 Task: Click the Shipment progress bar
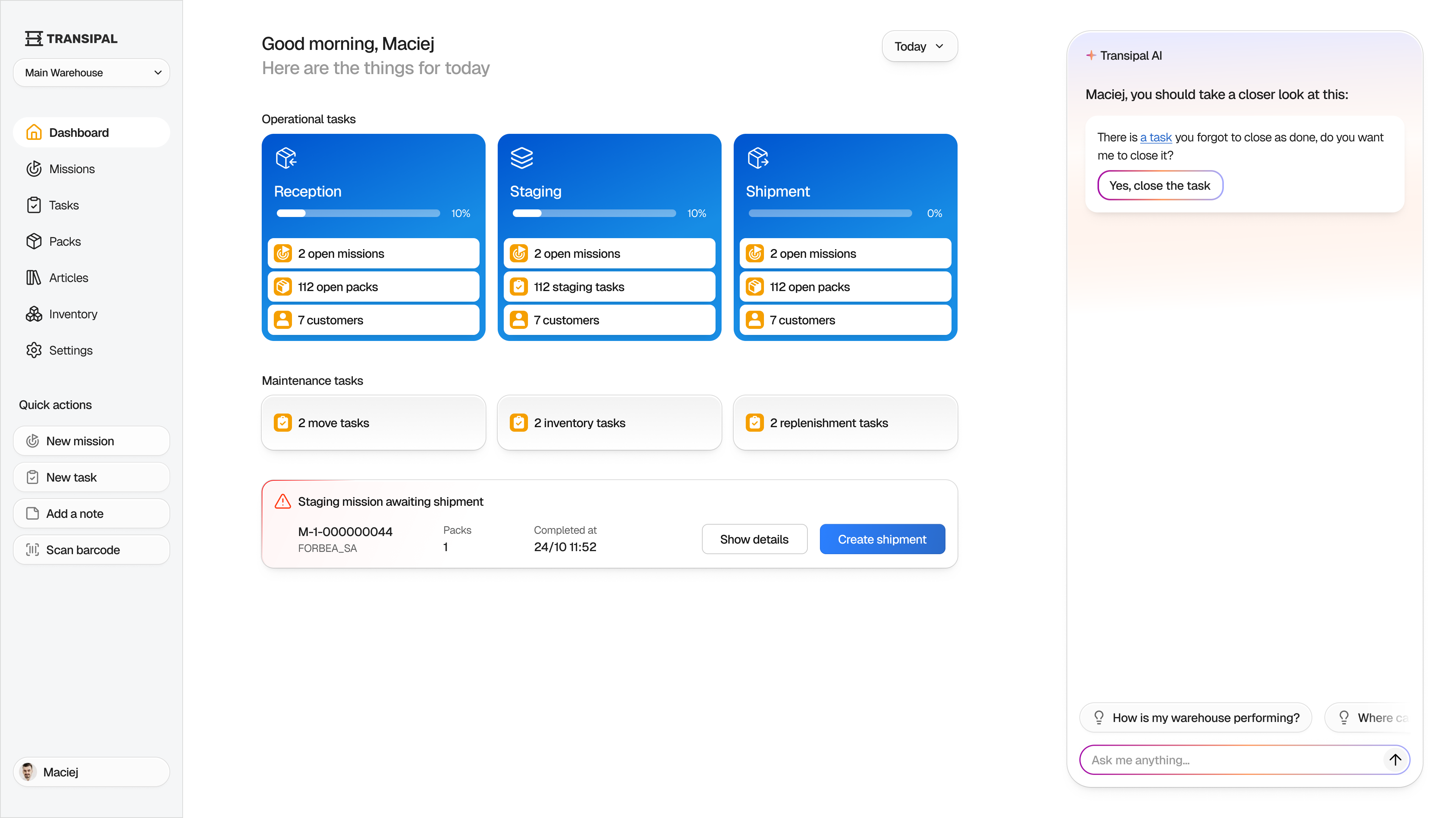[830, 214]
